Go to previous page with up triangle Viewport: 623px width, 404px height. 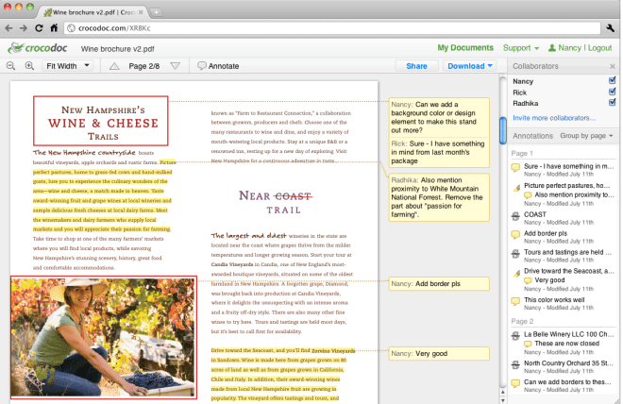coord(114,66)
